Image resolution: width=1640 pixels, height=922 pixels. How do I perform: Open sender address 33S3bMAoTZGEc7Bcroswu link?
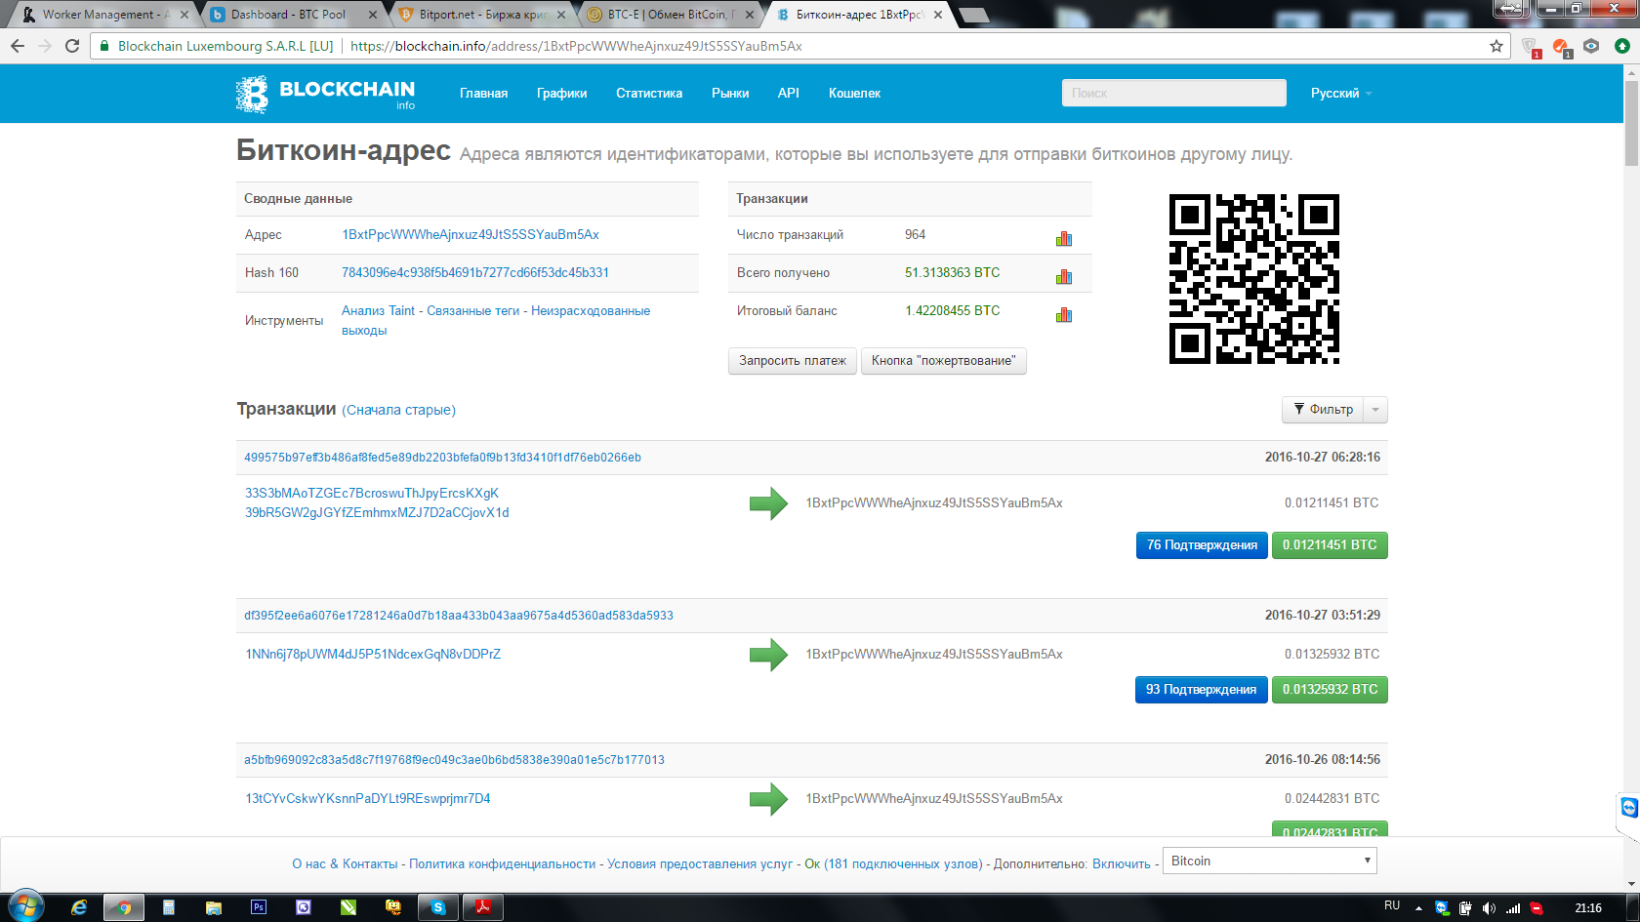[372, 494]
